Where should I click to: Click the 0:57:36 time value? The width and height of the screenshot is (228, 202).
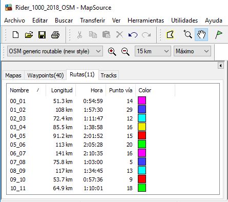(93, 179)
